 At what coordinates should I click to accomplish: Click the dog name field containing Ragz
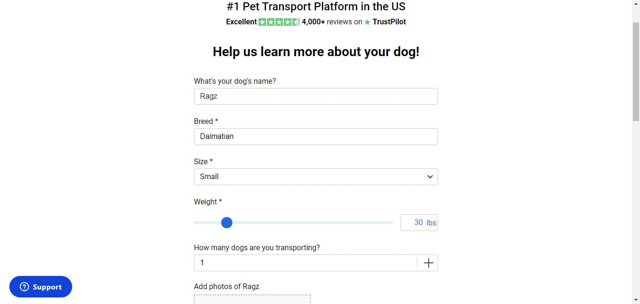316,96
